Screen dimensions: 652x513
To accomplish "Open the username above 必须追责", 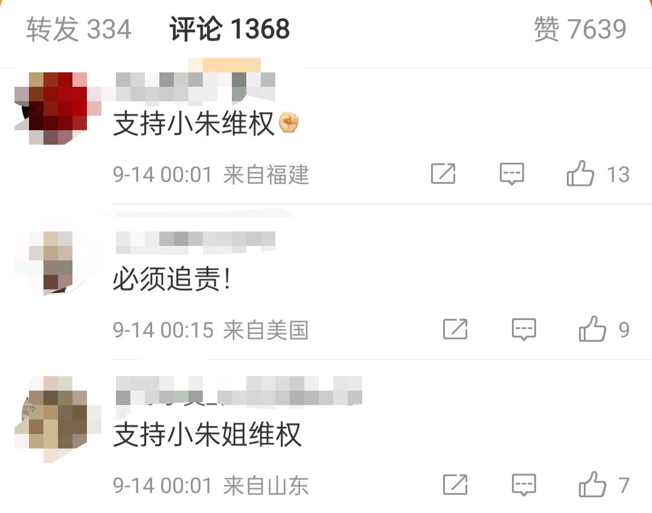I will pyautogui.click(x=196, y=242).
